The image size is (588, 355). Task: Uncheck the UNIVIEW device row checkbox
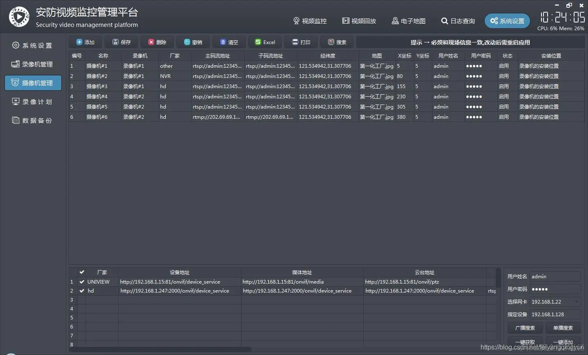tap(82, 282)
